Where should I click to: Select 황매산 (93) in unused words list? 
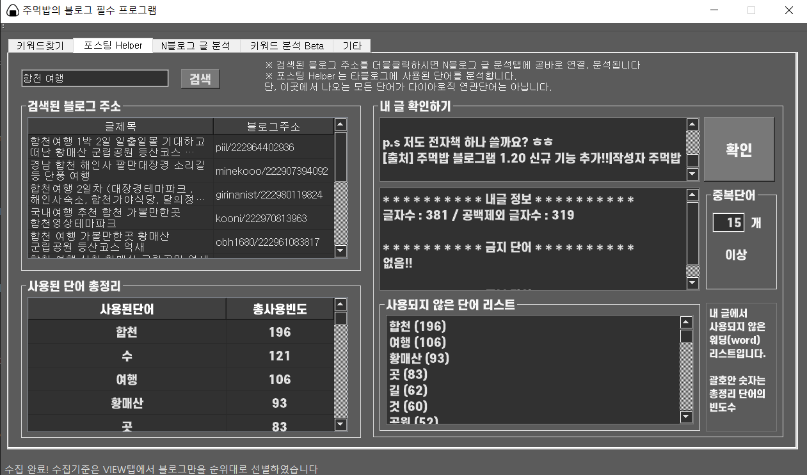point(419,358)
